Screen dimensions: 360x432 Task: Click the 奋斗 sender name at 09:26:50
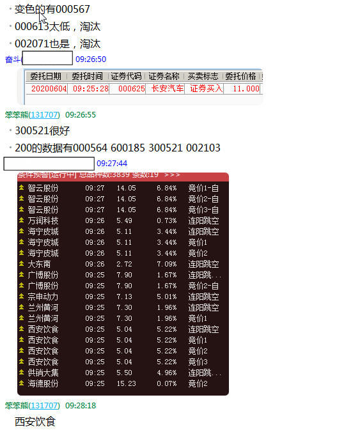[x=13, y=59]
